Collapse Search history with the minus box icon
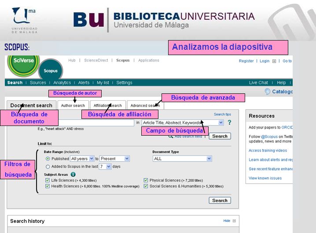This screenshot has width=316, height=233. [234, 221]
